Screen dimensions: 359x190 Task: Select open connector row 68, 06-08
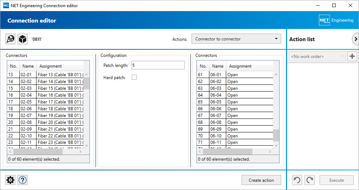point(235,122)
